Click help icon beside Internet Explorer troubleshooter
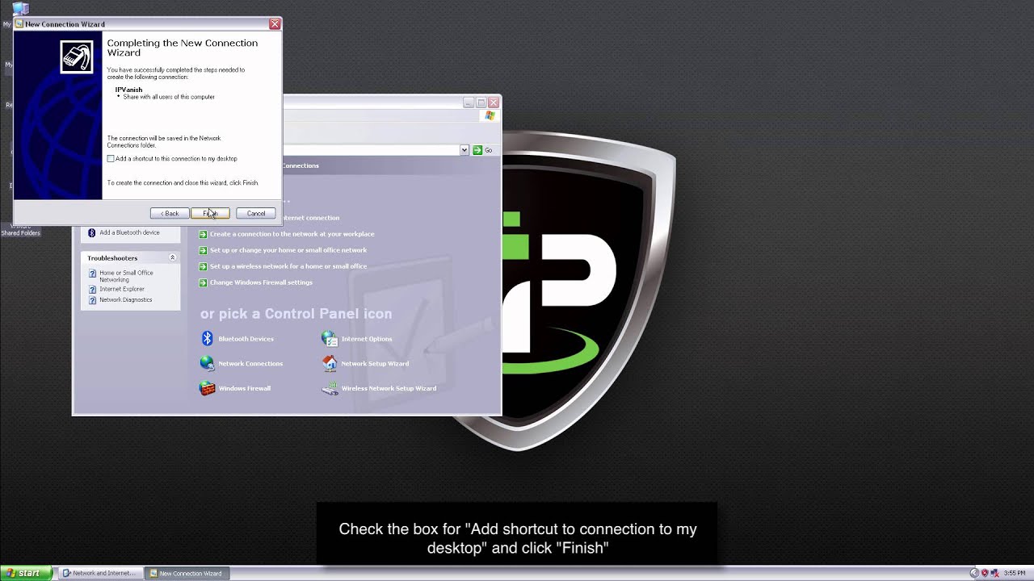1034x581 pixels. point(92,289)
